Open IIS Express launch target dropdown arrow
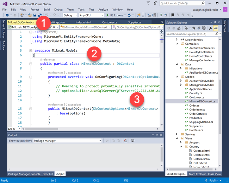This screenshot has height=183, width=229. coord(125,15)
